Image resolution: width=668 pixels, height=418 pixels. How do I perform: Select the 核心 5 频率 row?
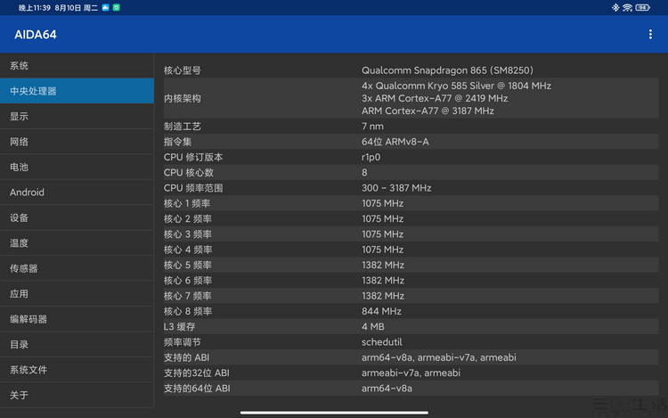coord(411,265)
